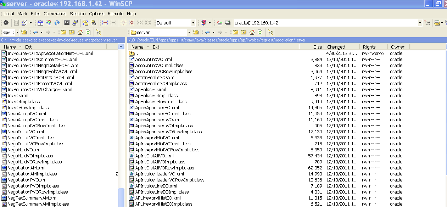Click the Compare Directories toolbar icon
Viewport: 447px width, 207px height.
(x=40, y=23)
